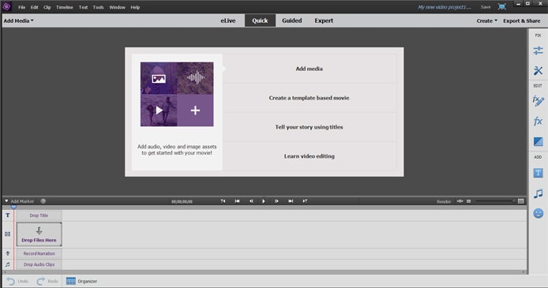Click the video track filmstrip icon
548x288 pixels.
8,234
